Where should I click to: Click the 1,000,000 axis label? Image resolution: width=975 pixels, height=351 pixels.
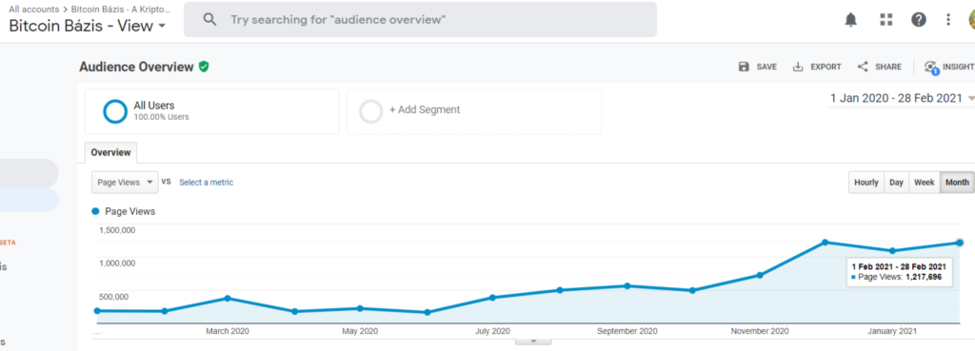tap(117, 263)
